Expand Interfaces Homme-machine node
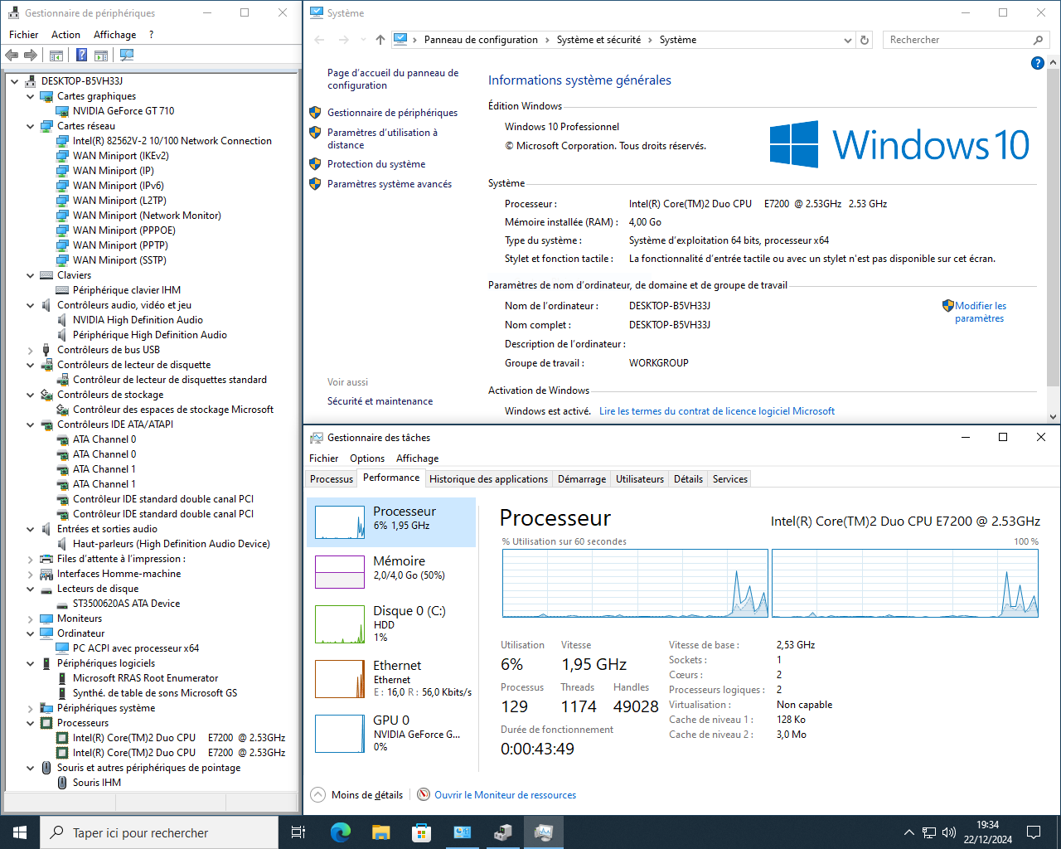 pos(31,574)
